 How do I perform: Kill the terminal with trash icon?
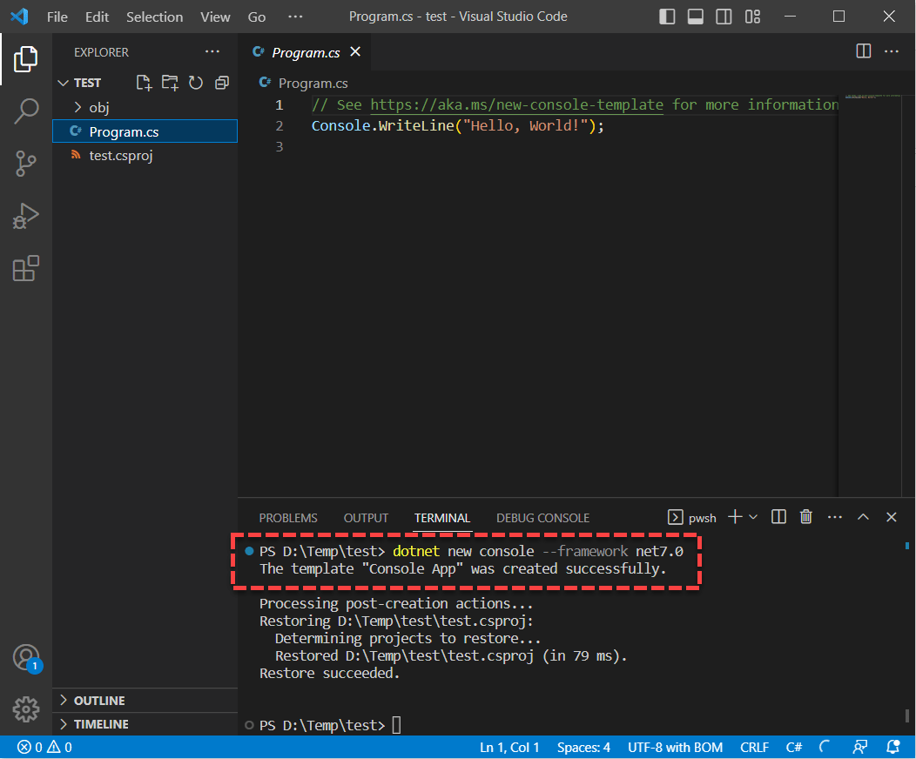point(806,517)
